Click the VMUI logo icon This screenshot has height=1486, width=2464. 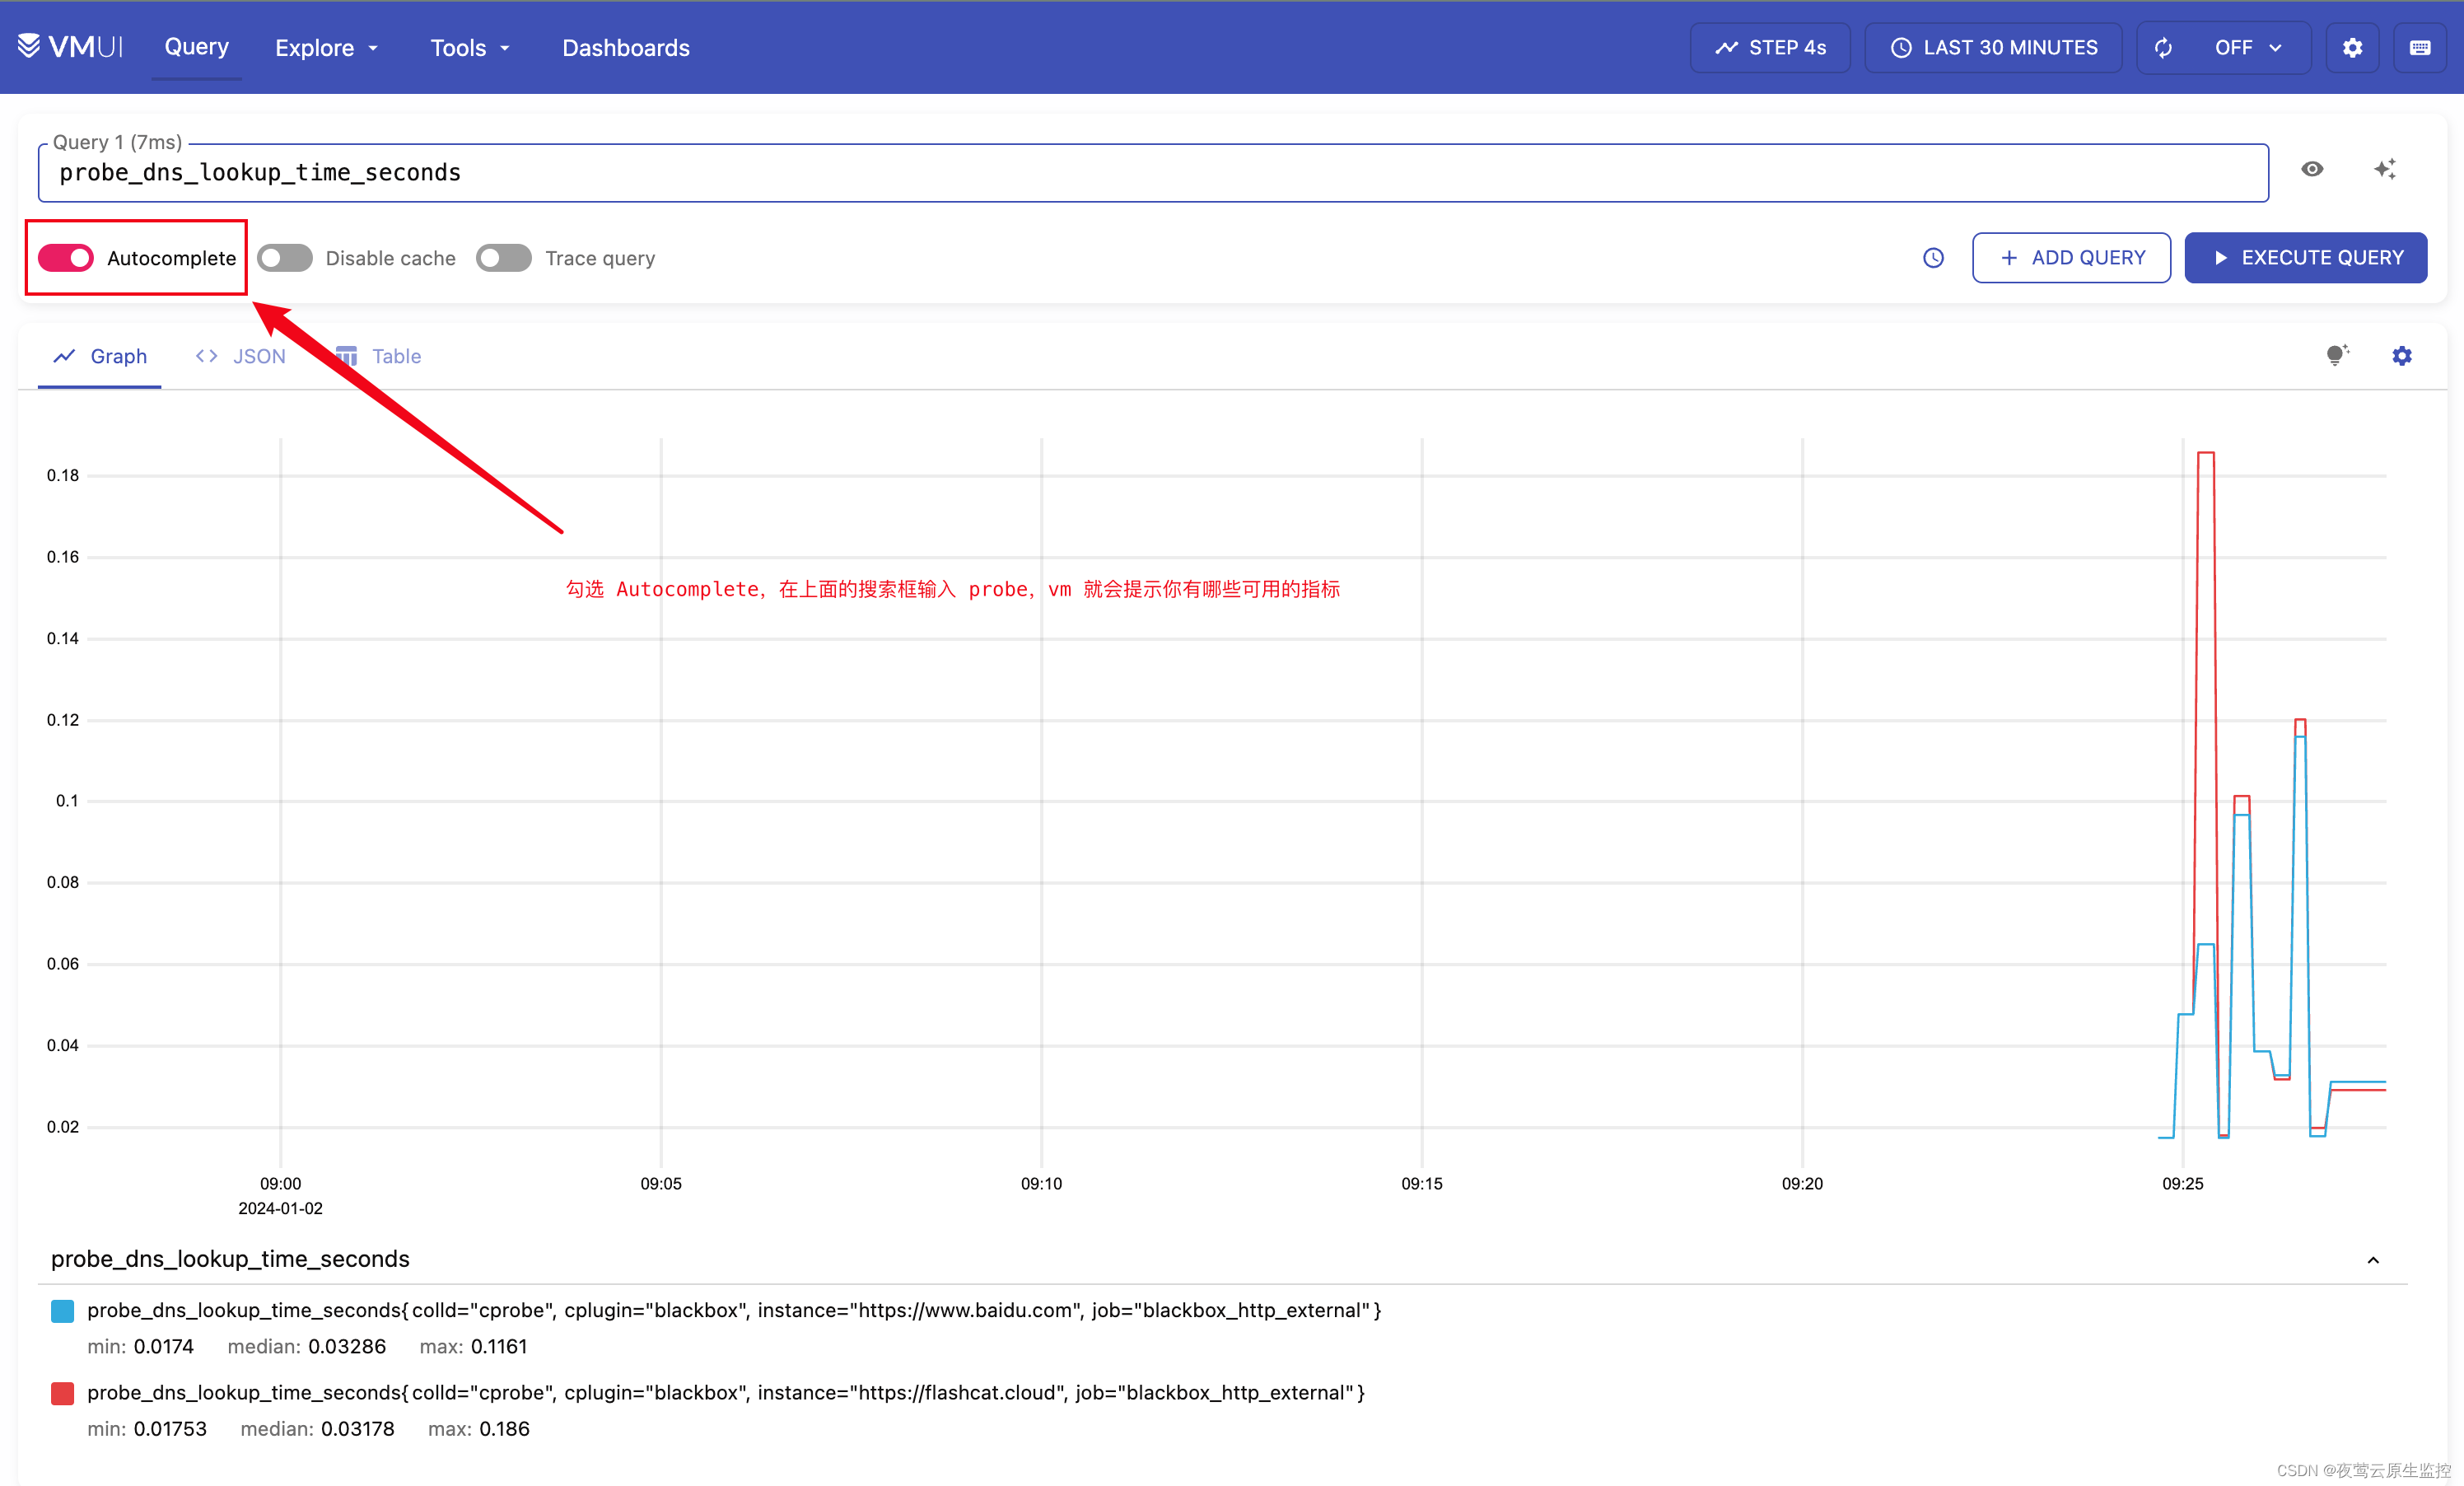click(x=29, y=46)
